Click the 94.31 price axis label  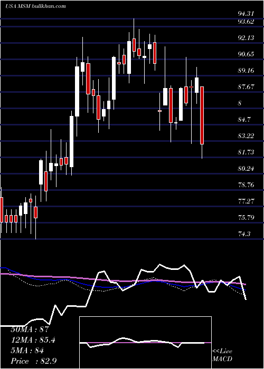246,13
